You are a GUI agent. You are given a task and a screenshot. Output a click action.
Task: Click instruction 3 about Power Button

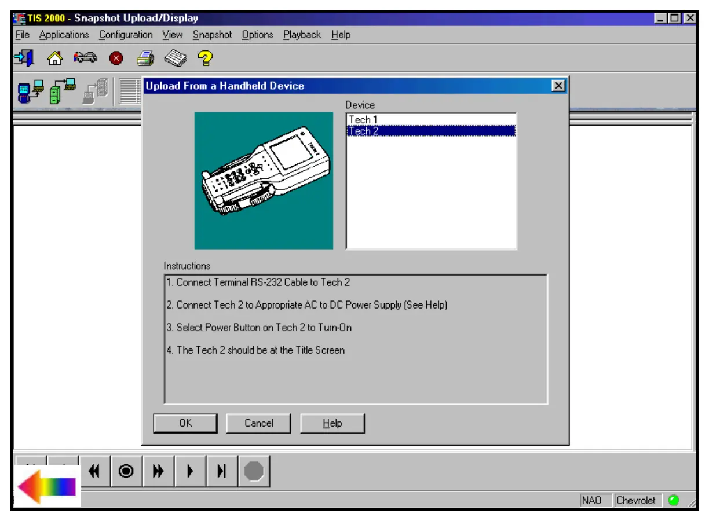tap(259, 327)
